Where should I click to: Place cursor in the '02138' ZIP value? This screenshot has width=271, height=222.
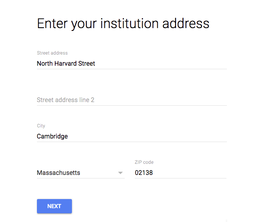(x=144, y=173)
